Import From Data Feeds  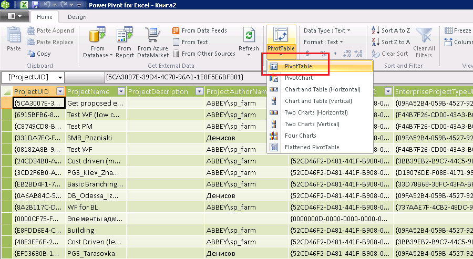tap(199, 30)
